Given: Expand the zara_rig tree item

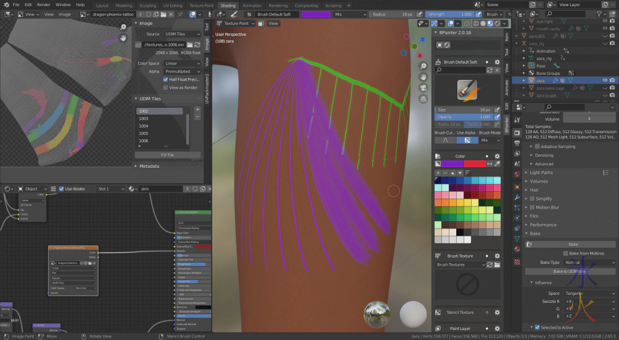Looking at the screenshot, I should click(x=524, y=58).
